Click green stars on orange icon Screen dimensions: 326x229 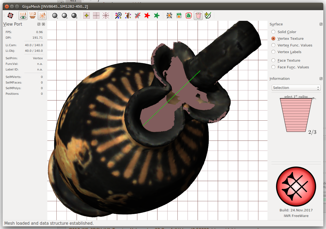point(179,16)
